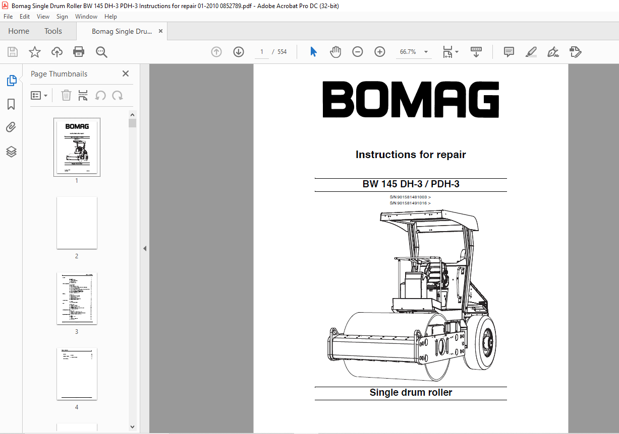
Task: Click the BOMAG logo on the page
Action: (411, 100)
